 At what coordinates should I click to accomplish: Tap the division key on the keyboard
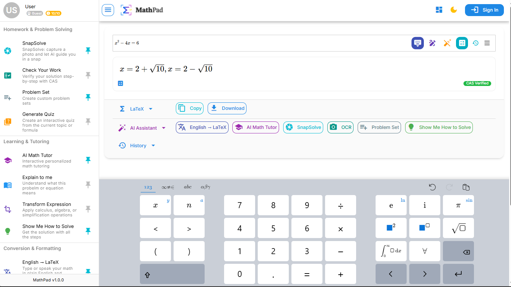coord(340,205)
